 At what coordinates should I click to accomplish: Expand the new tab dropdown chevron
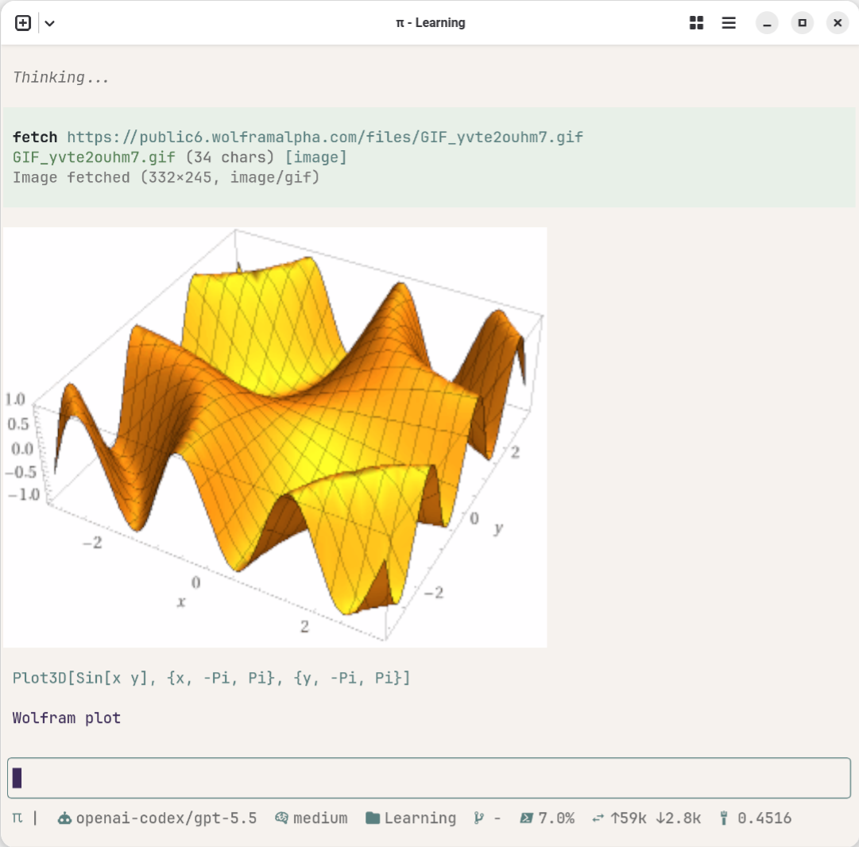pos(50,23)
